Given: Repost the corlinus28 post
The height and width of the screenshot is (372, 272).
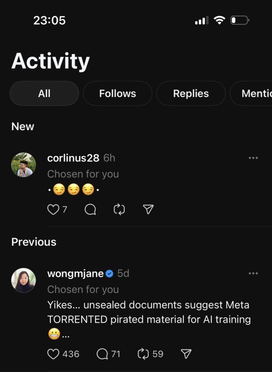Looking at the screenshot, I should (119, 210).
